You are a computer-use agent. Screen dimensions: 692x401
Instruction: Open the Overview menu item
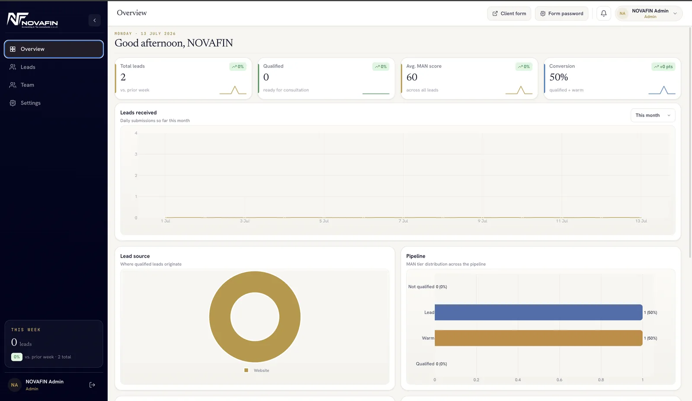54,49
